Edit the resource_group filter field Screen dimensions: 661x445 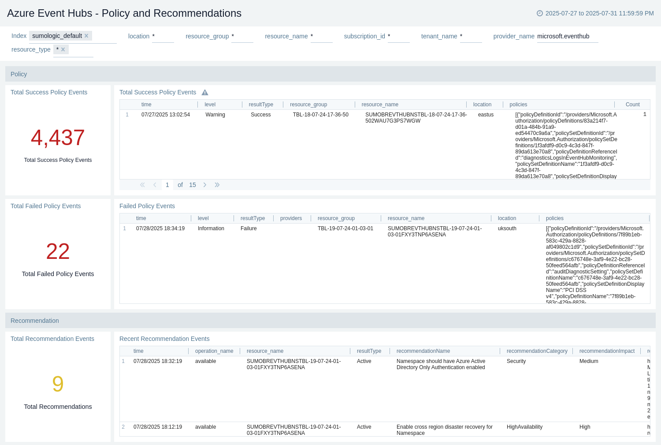pos(242,37)
